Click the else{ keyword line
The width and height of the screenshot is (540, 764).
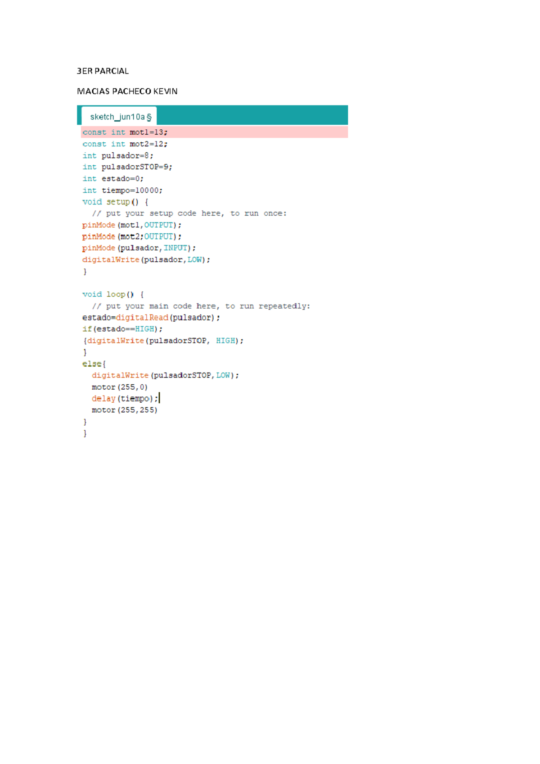(x=94, y=364)
